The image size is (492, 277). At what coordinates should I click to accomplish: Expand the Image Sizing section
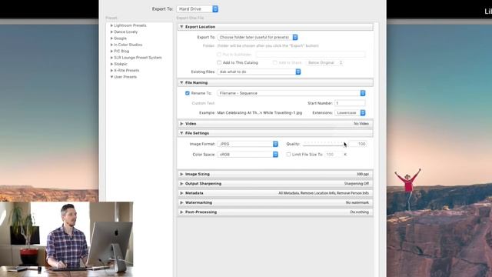(x=181, y=174)
